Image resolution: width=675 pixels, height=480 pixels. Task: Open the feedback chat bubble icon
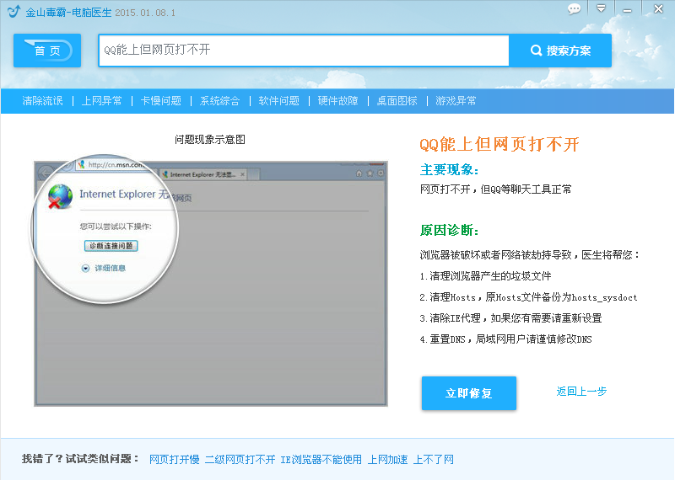(x=574, y=9)
